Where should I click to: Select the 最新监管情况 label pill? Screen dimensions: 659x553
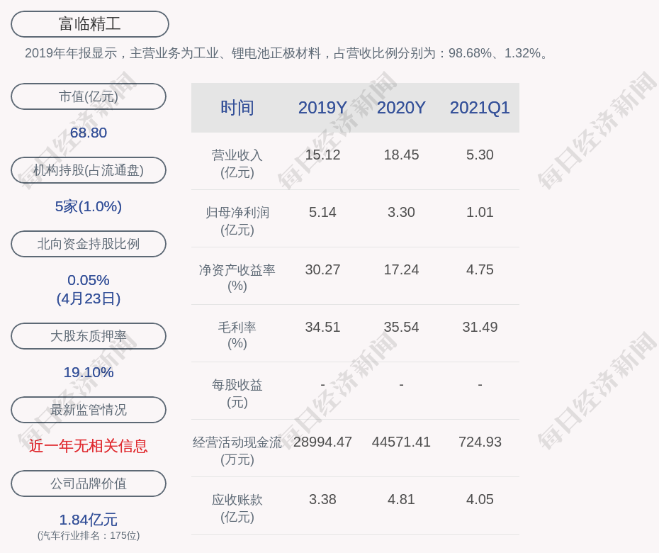click(x=89, y=410)
